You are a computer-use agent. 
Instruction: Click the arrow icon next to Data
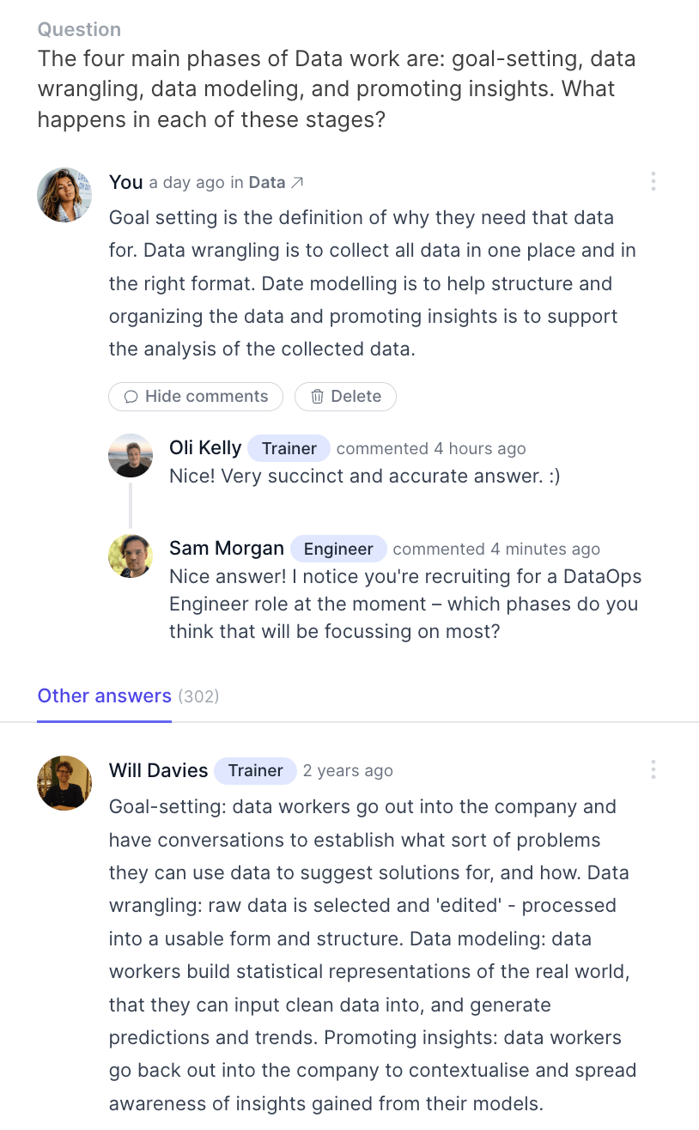pyautogui.click(x=297, y=182)
